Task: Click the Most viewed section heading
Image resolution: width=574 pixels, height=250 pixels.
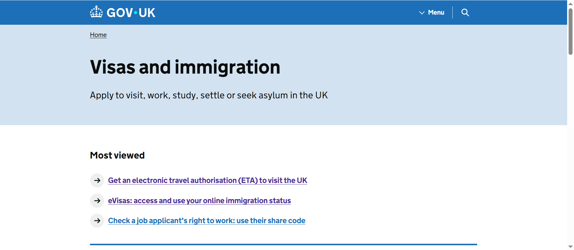Action: [x=117, y=155]
